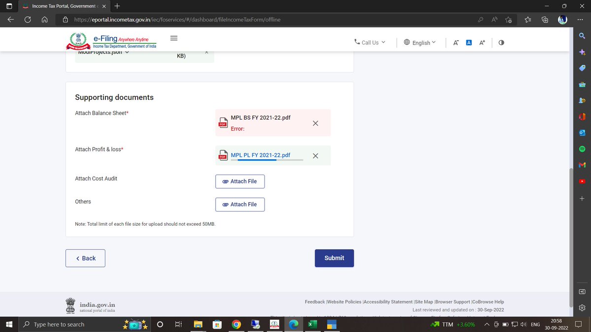
Task: Open Excel from taskbar
Action: click(x=312, y=325)
